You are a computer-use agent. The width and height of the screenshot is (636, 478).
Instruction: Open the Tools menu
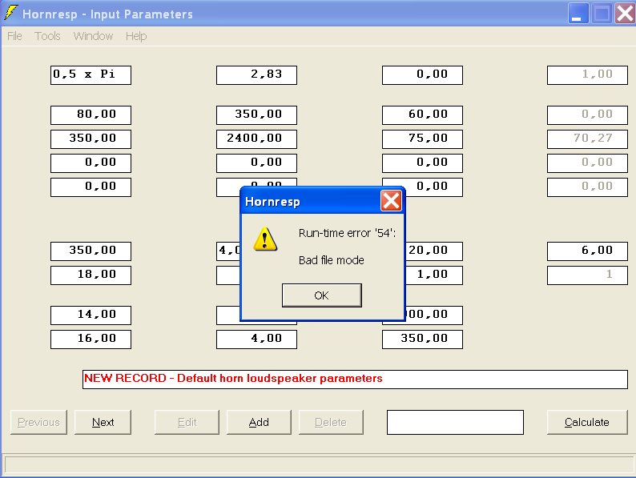pos(47,36)
